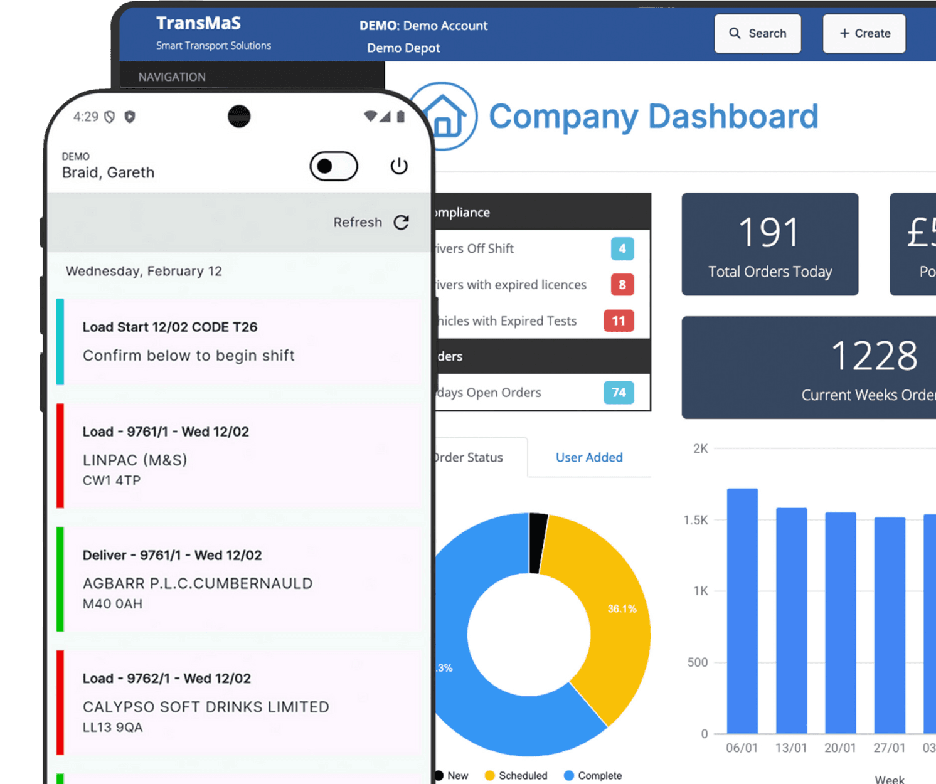Click the Vehicles with Expired Tests badge 11

click(619, 321)
